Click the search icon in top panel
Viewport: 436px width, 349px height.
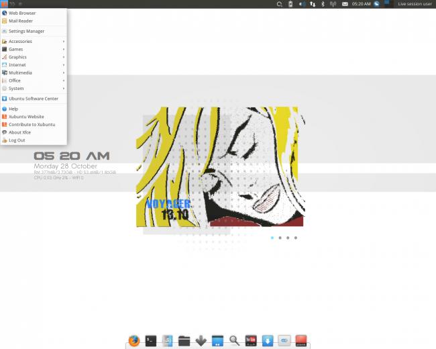(x=280, y=4)
